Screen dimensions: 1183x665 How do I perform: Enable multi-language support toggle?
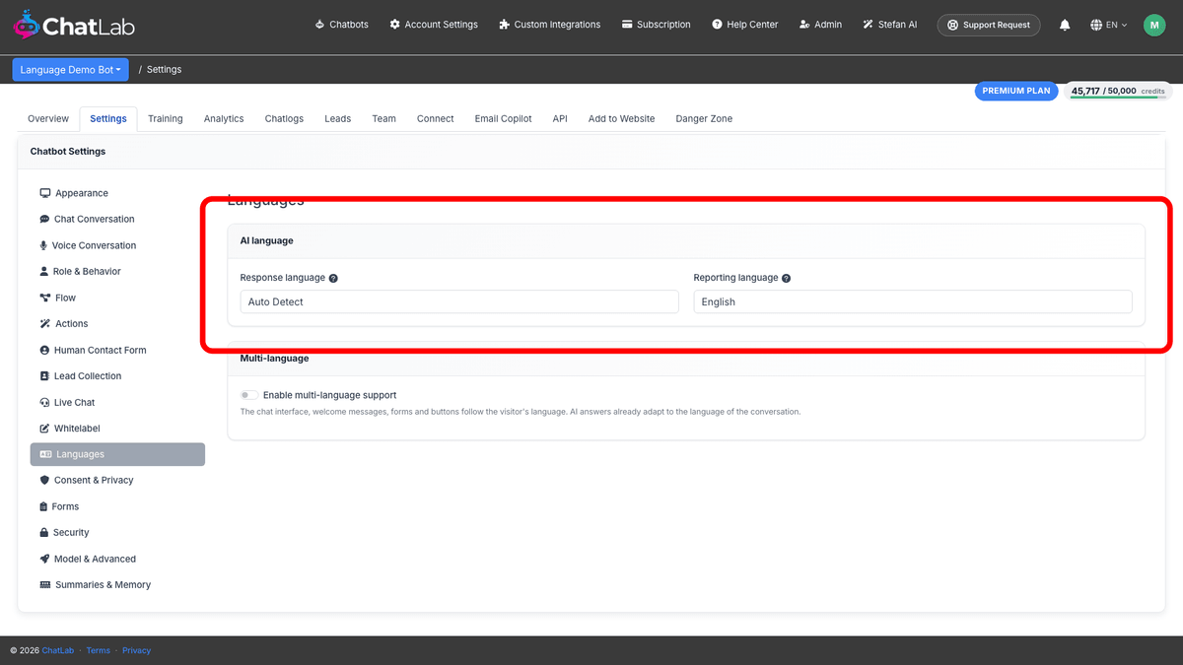(x=249, y=395)
